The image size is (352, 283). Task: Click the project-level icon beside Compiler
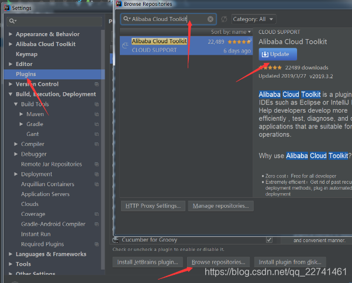tap(96, 144)
